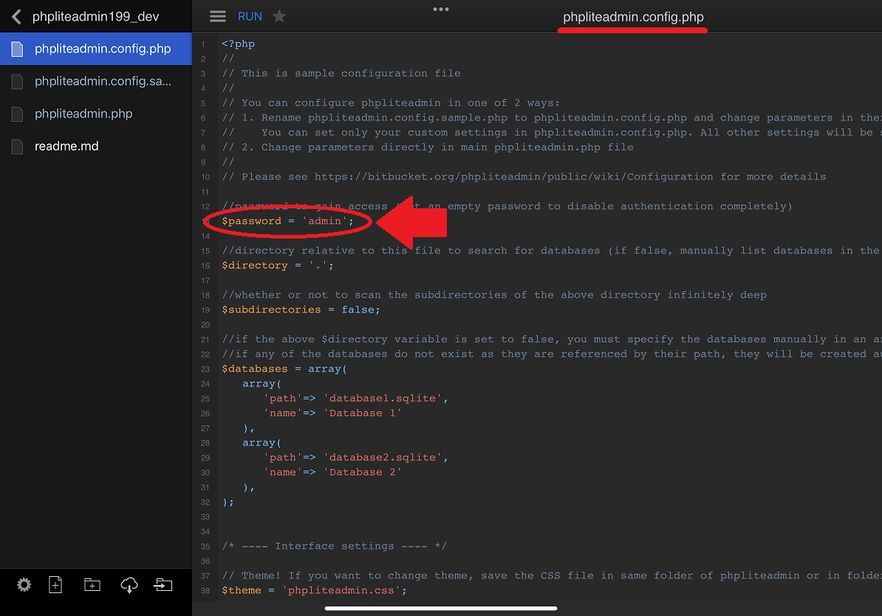
Task: Click the 'whether or not to scan' comment
Action: [494, 295]
